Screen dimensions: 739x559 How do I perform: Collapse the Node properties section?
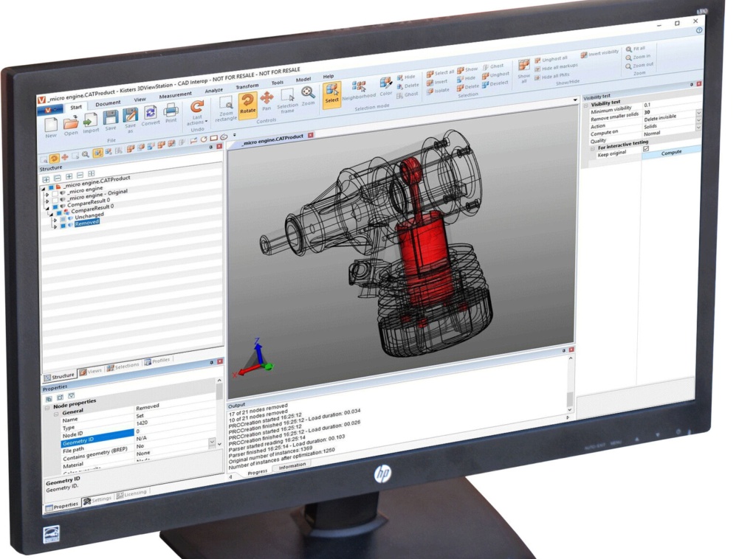pos(47,408)
